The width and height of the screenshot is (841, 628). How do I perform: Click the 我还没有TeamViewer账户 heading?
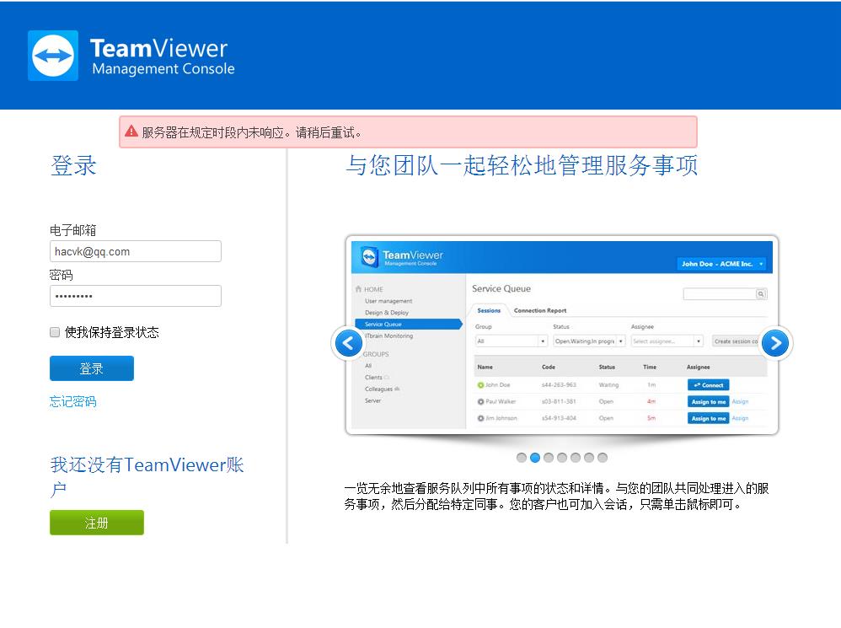(x=147, y=477)
